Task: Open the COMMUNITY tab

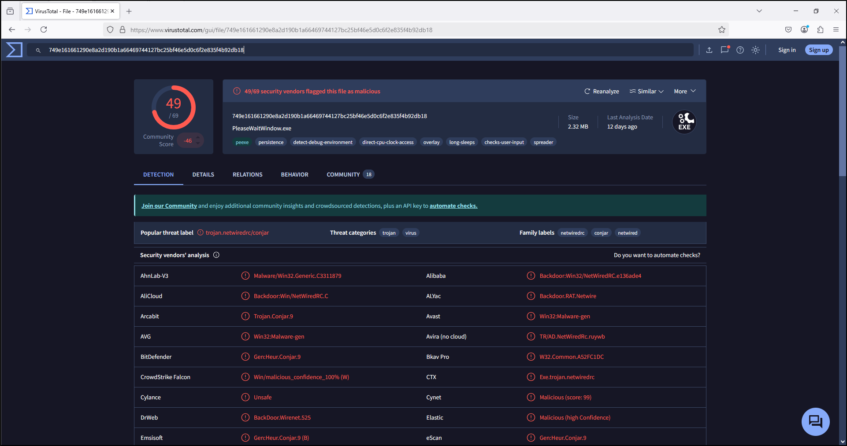Action: pos(350,174)
